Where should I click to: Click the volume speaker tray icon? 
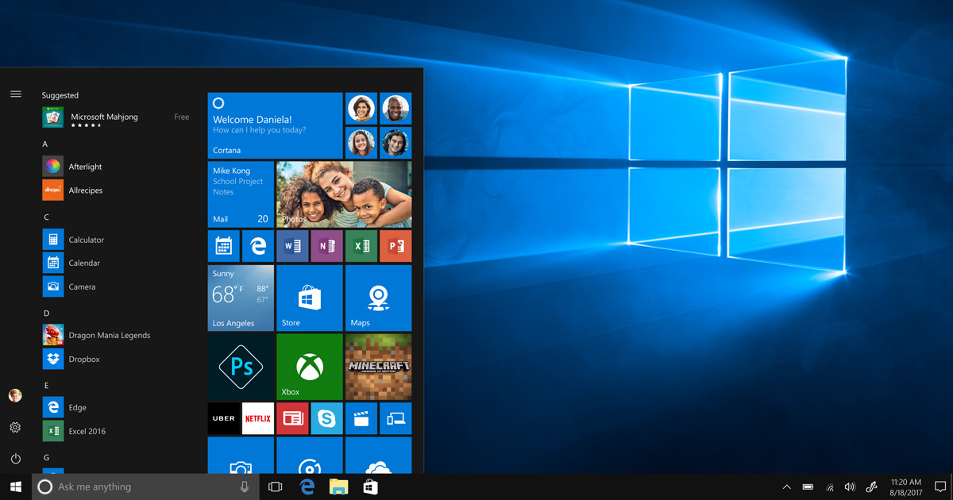click(850, 487)
